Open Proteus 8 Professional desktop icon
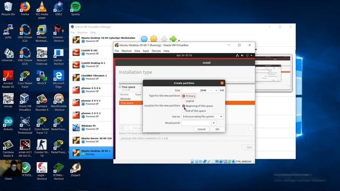The width and height of the screenshot is (340, 191). (x=25, y=125)
